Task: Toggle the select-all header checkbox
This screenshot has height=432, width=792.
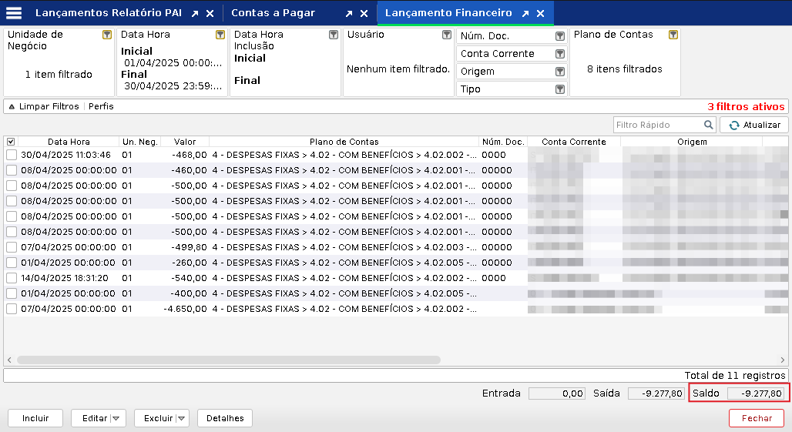Action: coord(11,142)
